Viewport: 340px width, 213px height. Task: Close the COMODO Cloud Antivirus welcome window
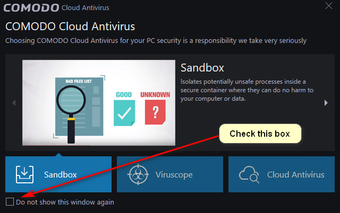(329, 6)
